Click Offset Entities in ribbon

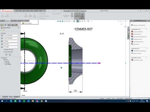tap(35, 15)
